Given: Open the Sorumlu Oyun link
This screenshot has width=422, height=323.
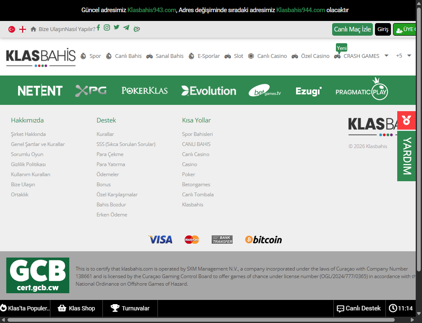Looking at the screenshot, I should click(x=27, y=154).
